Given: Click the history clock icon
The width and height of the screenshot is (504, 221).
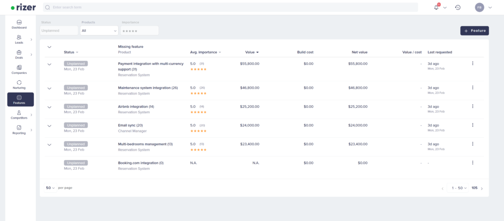Looking at the screenshot, I should [458, 7].
